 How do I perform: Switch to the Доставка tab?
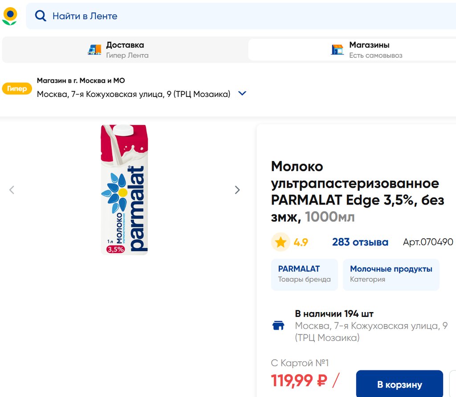pos(125,49)
